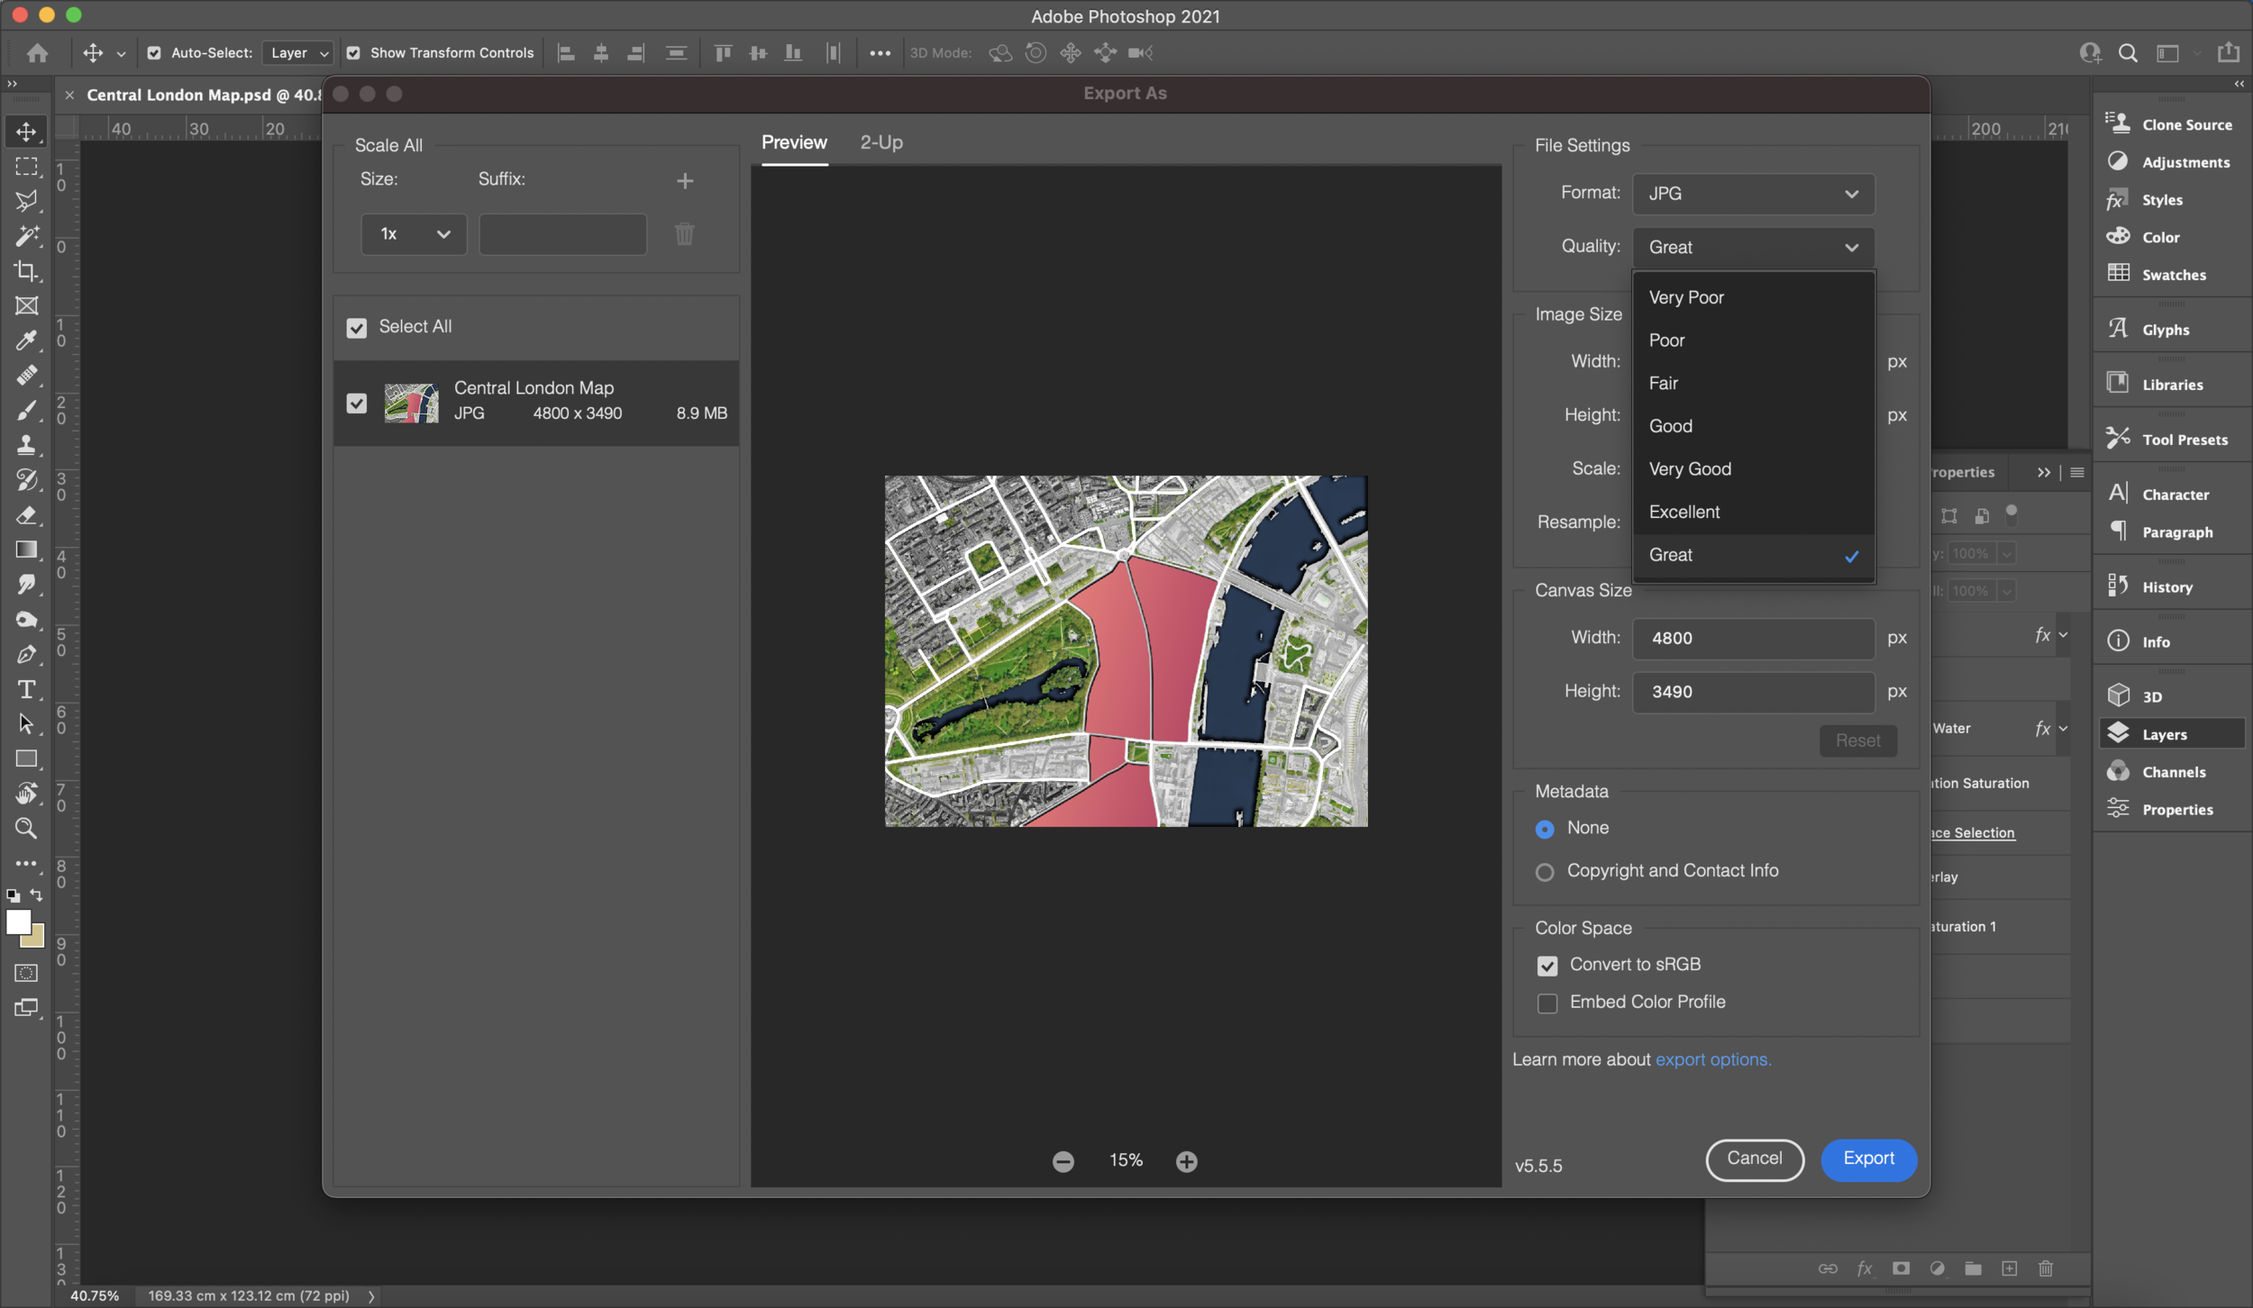Add a new export size row
The height and width of the screenshot is (1308, 2253).
point(685,181)
